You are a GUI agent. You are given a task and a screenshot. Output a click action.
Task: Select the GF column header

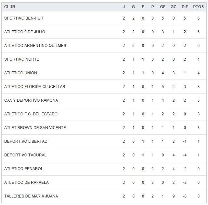[162, 7]
